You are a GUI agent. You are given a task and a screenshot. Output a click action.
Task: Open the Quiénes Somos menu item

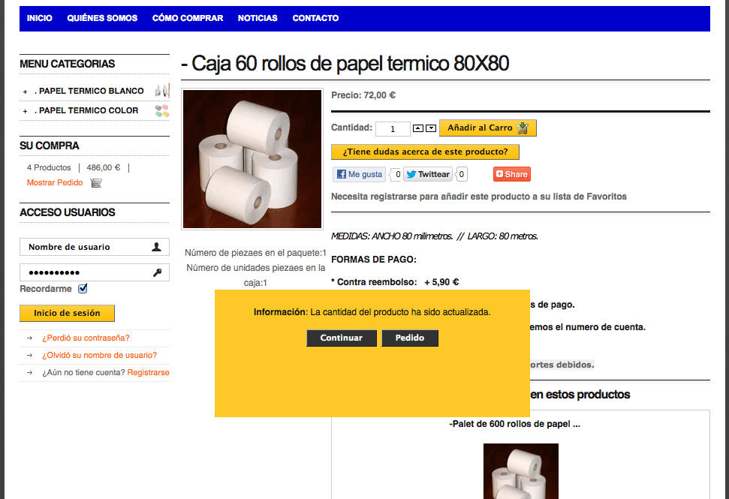102,18
